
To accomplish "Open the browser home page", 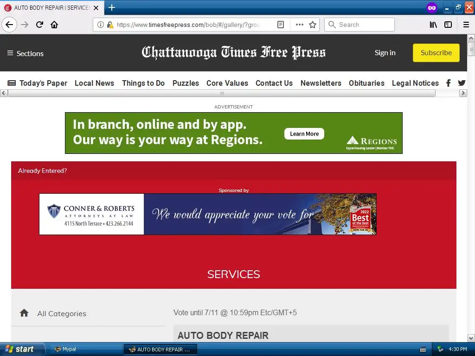I will 54,25.
